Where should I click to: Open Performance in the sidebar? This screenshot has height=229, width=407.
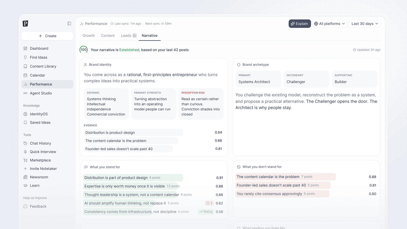pos(47,84)
